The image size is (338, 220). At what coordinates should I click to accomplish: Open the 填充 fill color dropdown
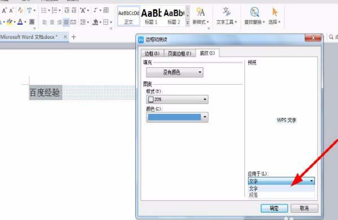[x=175, y=72]
